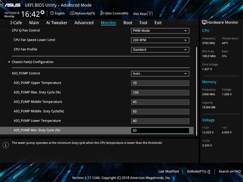Click the 3700 MHz CPU frequency value

(209, 43)
